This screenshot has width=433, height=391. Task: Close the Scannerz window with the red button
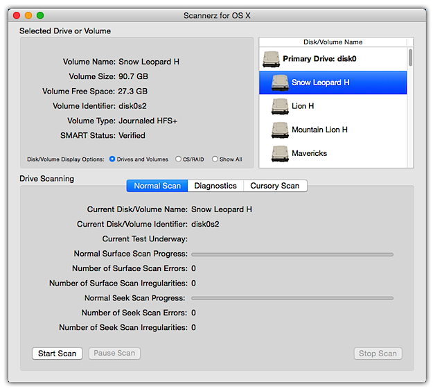(17, 15)
